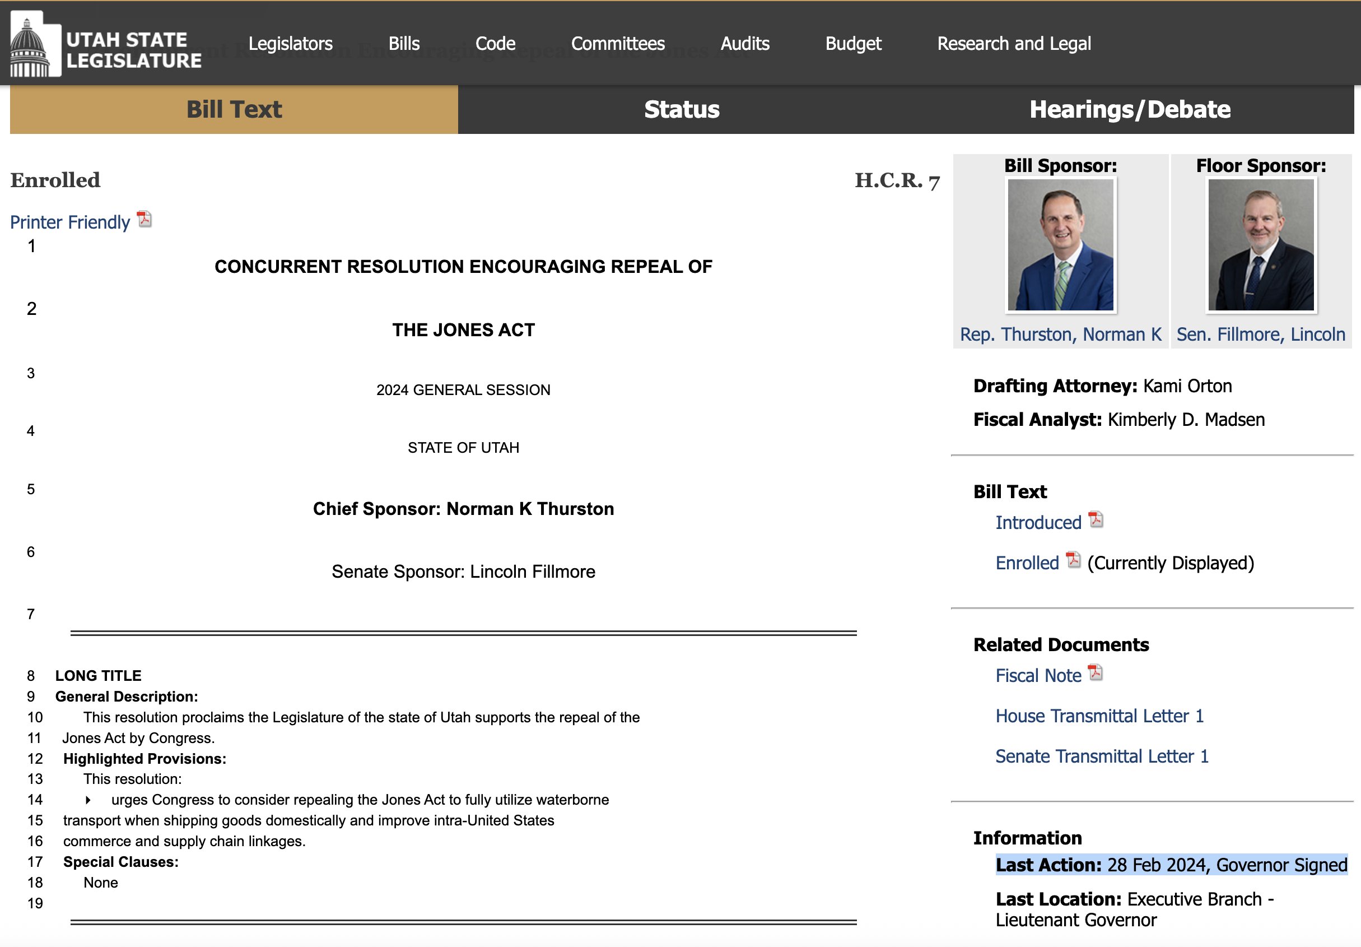The width and height of the screenshot is (1361, 947).
Task: Open House Transmittal Letter 1
Action: click(x=1099, y=716)
